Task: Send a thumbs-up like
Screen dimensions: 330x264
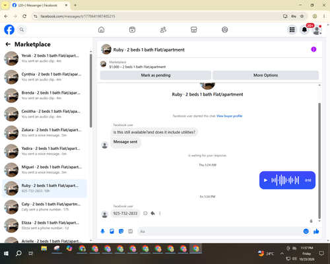Action: 316,231
